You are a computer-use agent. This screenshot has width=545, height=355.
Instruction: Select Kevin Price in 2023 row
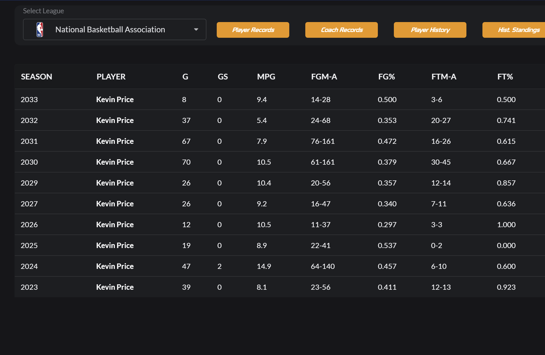click(x=115, y=287)
